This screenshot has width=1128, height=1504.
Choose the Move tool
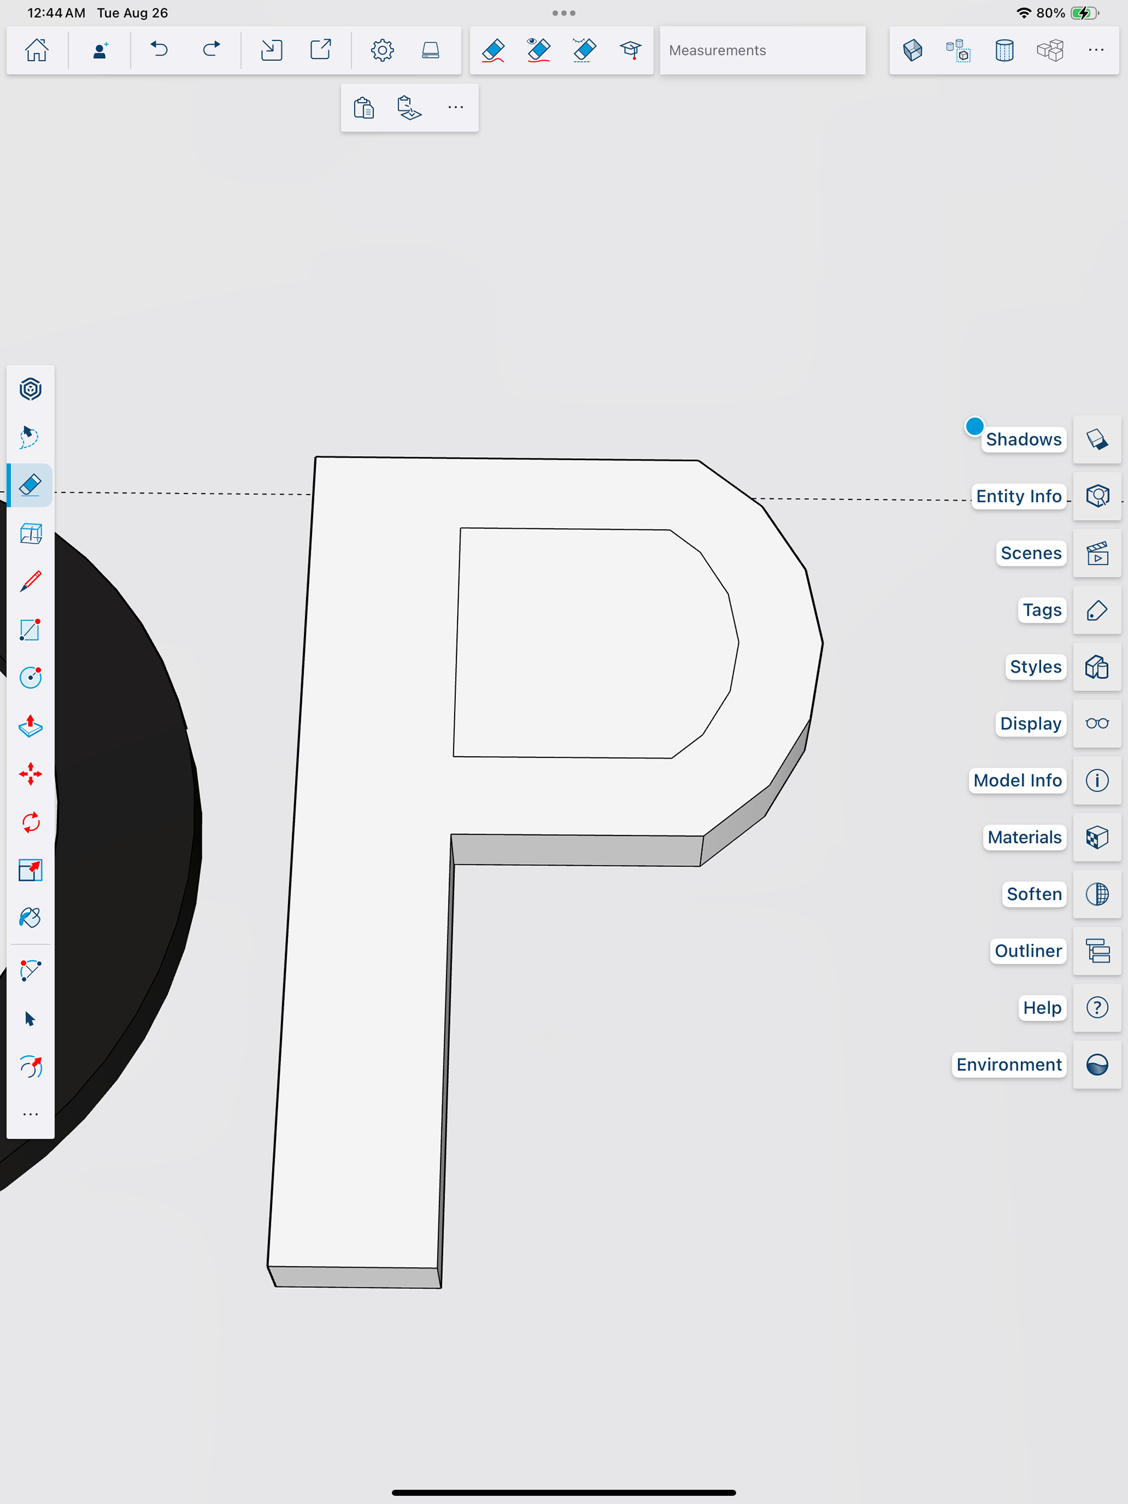point(31,774)
